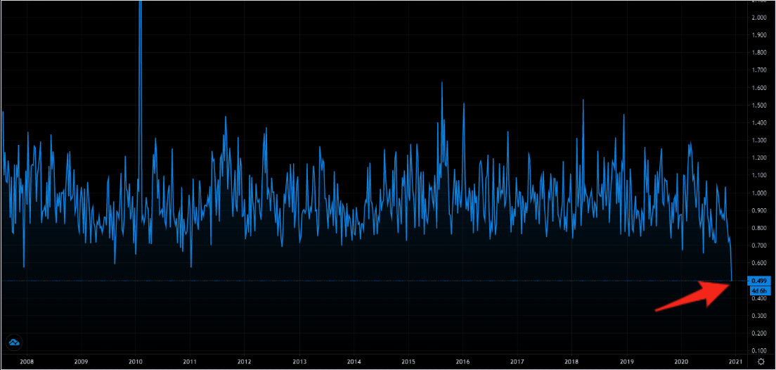Image resolution: width=776 pixels, height=370 pixels.
Task: Click the 1.900 price scale value
Action: point(758,35)
